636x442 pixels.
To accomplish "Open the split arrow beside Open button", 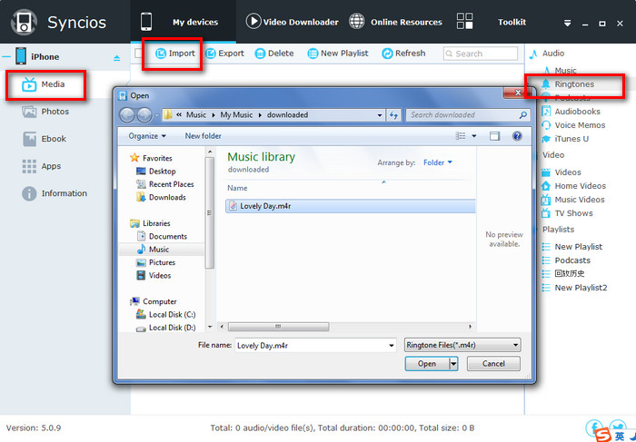I will [453, 363].
